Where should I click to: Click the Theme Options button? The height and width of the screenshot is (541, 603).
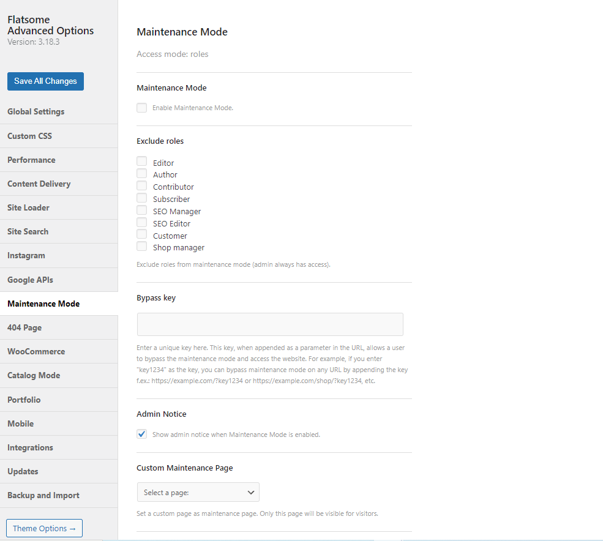tap(44, 528)
